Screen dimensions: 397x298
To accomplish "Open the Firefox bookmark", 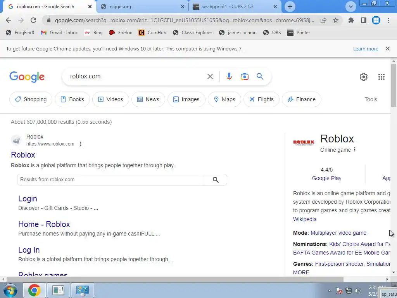I will point(121,33).
